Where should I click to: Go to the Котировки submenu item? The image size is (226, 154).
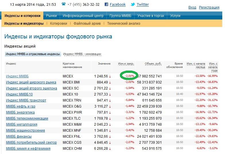59,23
